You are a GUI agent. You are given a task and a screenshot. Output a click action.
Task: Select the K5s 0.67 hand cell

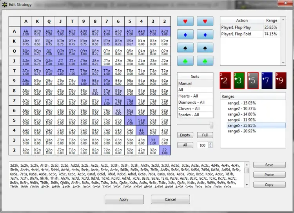pyautogui.click(x=130, y=42)
